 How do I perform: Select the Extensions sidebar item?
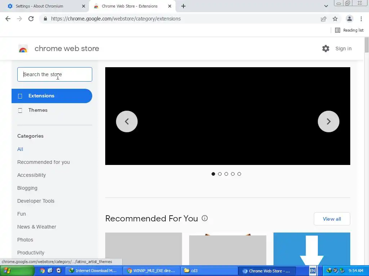click(x=52, y=96)
